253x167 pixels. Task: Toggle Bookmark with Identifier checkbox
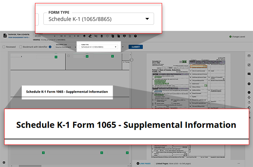pyautogui.click(x=21, y=47)
